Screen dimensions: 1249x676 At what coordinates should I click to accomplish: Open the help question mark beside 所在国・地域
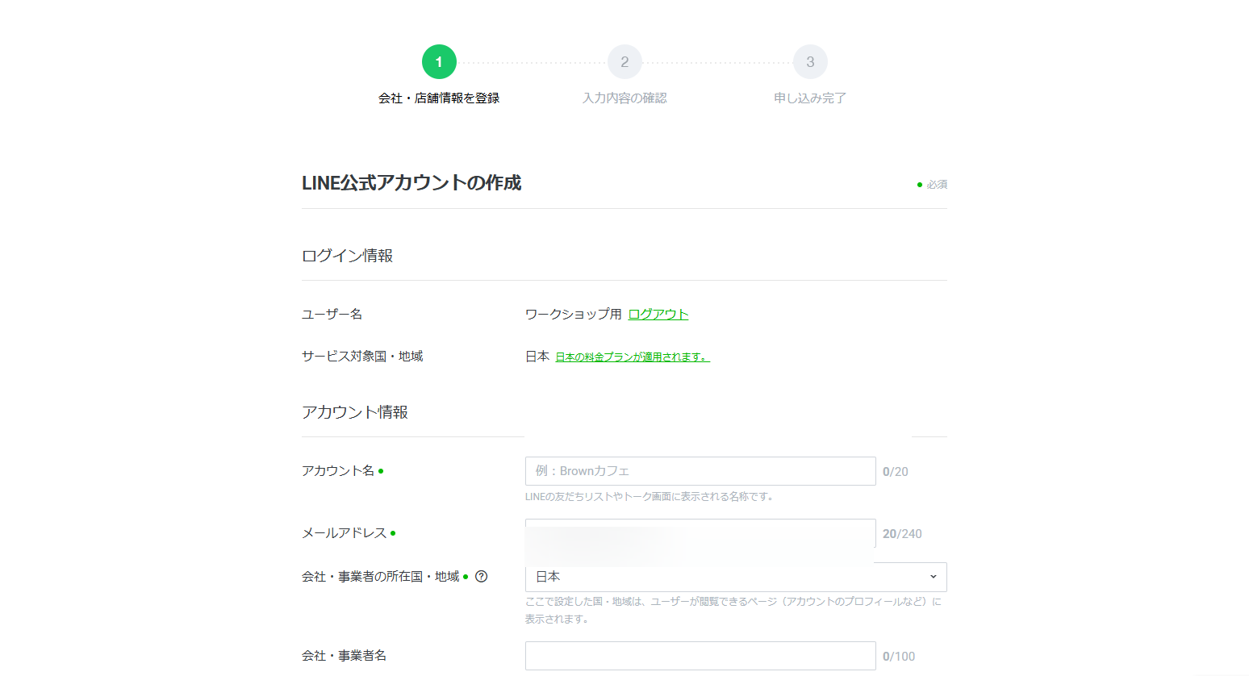[x=482, y=576]
